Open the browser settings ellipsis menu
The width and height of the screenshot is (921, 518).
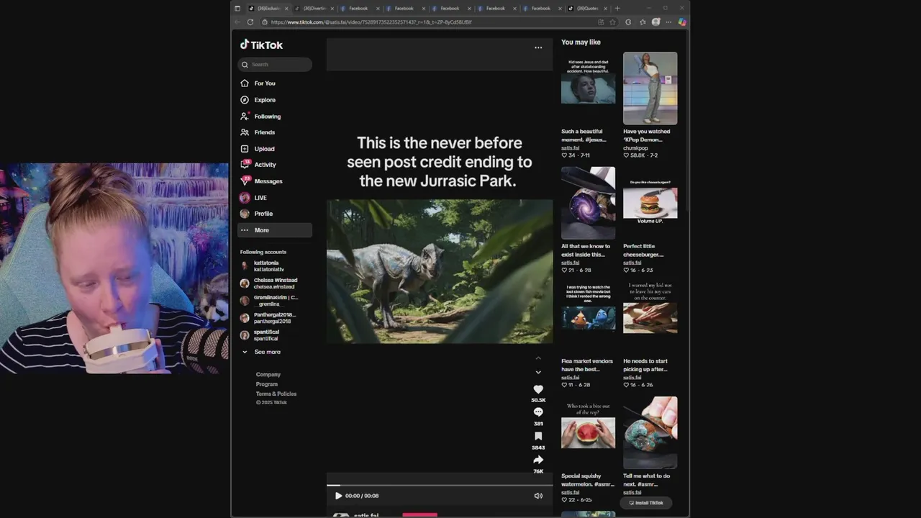click(x=668, y=22)
